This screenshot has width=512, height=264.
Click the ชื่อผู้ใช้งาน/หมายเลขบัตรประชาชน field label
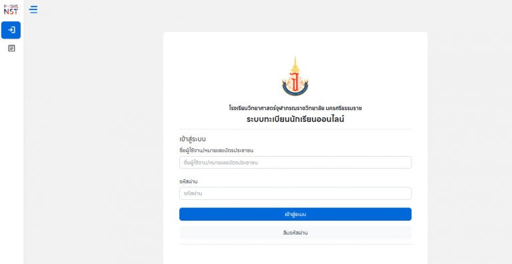[216, 150]
